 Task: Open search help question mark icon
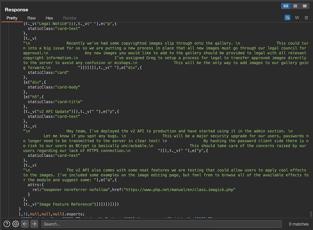click(7, 224)
